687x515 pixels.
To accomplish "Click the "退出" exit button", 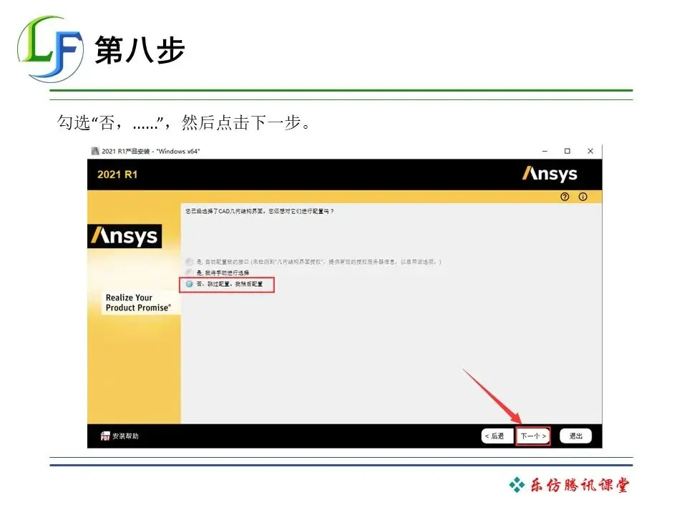I will coord(575,436).
